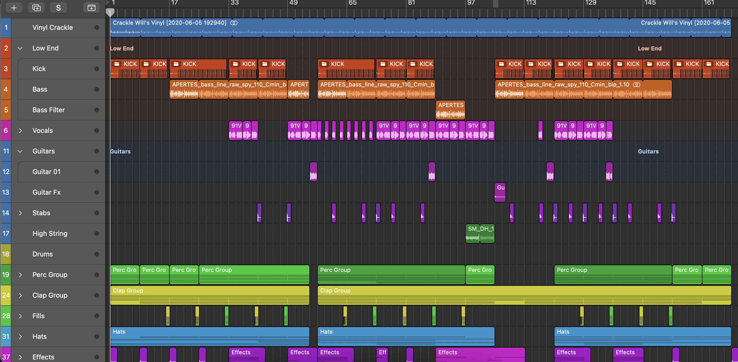This screenshot has width=738, height=362.
Task: Click the Low End folder label at left
Action: 122,48
